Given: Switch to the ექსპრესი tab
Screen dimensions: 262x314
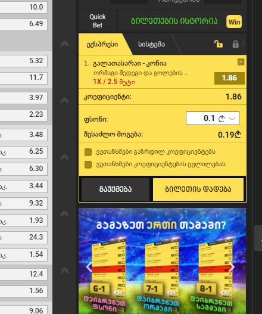Looking at the screenshot, I should pyautogui.click(x=102, y=44).
